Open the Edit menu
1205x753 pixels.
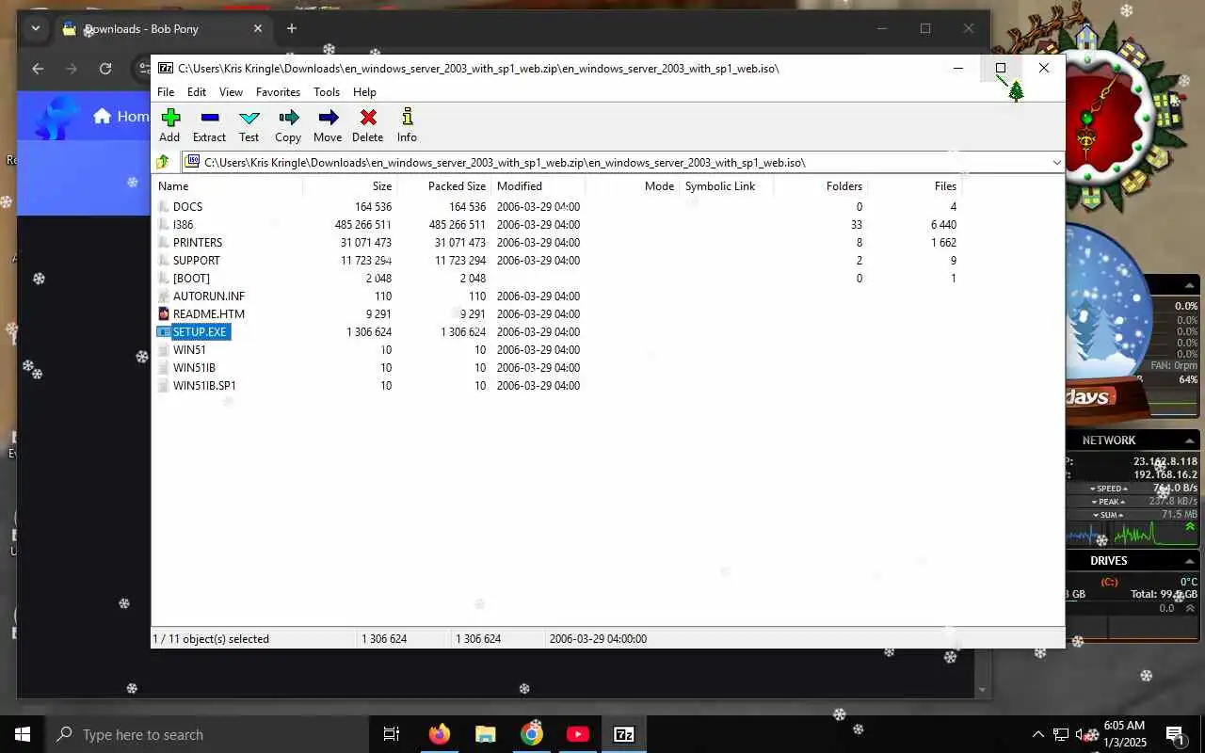[197, 92]
